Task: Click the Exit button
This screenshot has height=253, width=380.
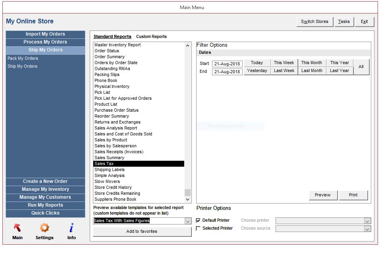Action: [x=365, y=22]
